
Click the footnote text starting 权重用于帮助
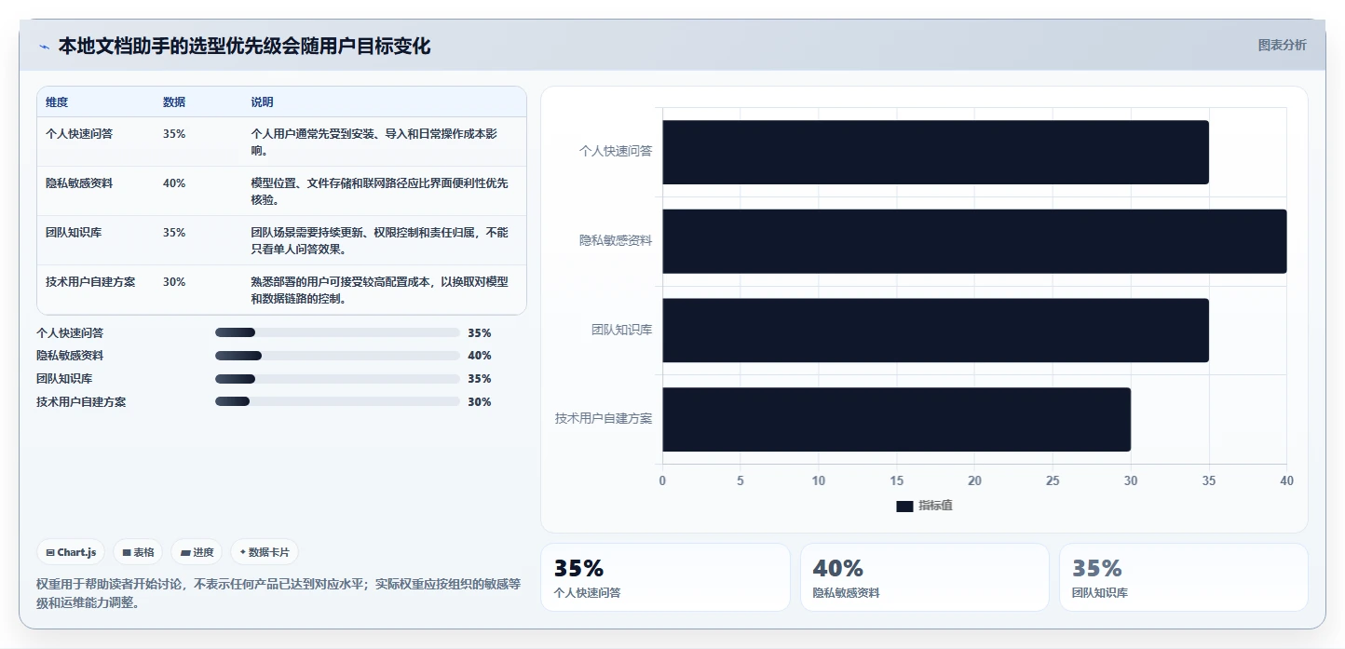pos(278,593)
